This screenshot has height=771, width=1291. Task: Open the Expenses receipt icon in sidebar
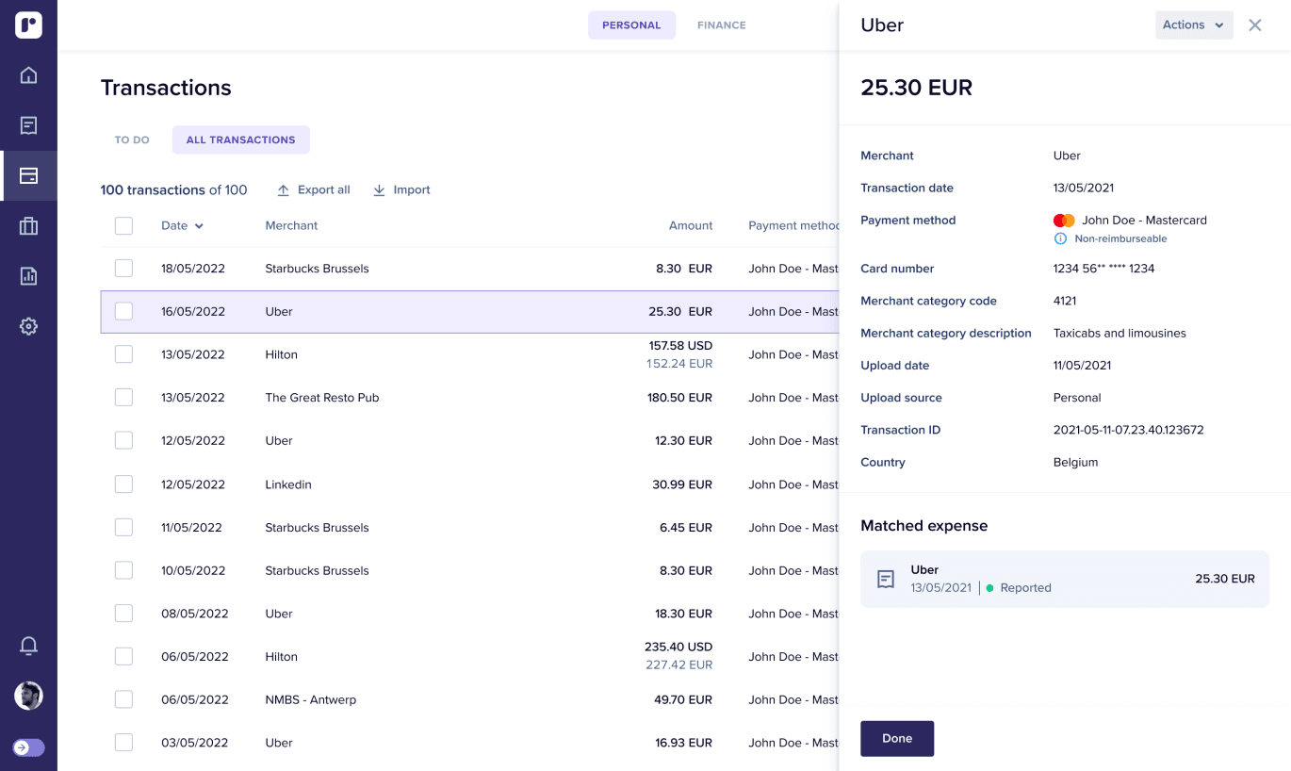28,125
